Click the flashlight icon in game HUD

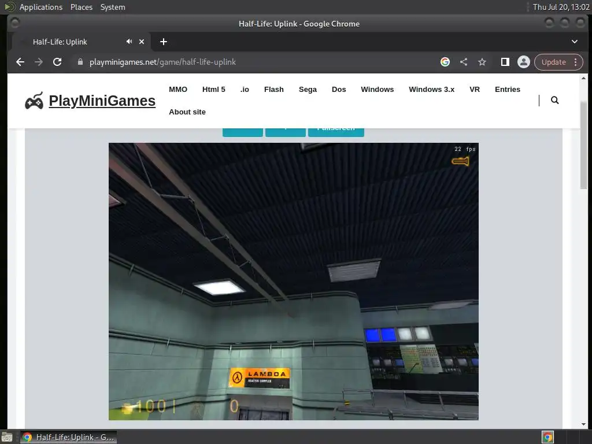(x=460, y=162)
